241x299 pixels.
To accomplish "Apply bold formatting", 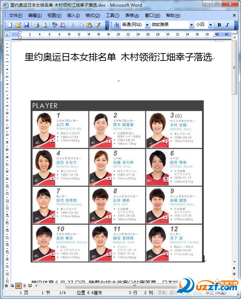I will point(219,25).
